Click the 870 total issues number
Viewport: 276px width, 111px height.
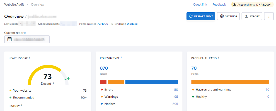click(104, 68)
